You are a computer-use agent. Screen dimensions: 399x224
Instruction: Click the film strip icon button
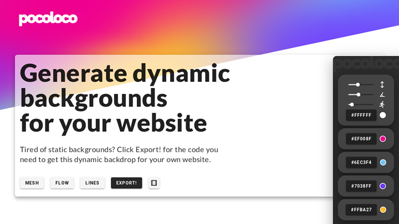[154, 183]
